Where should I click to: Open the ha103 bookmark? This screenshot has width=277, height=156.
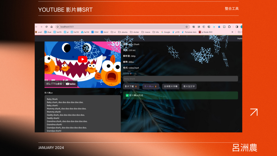(x=75, y=32)
